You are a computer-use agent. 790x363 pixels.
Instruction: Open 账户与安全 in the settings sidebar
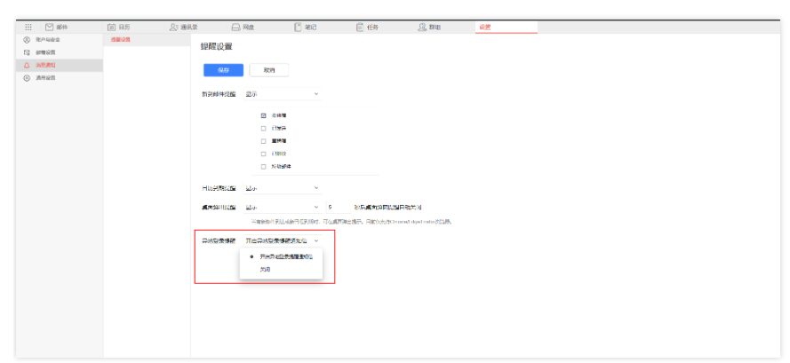59,39
